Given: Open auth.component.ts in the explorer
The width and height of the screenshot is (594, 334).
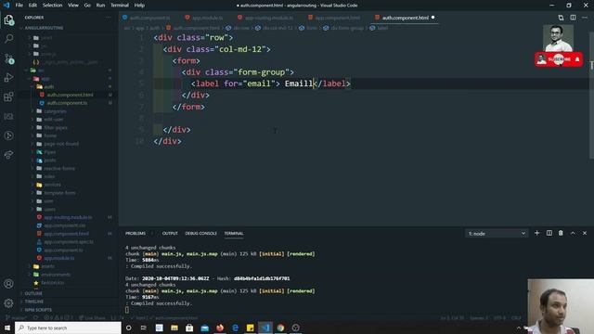Looking at the screenshot, I should pyautogui.click(x=67, y=103).
